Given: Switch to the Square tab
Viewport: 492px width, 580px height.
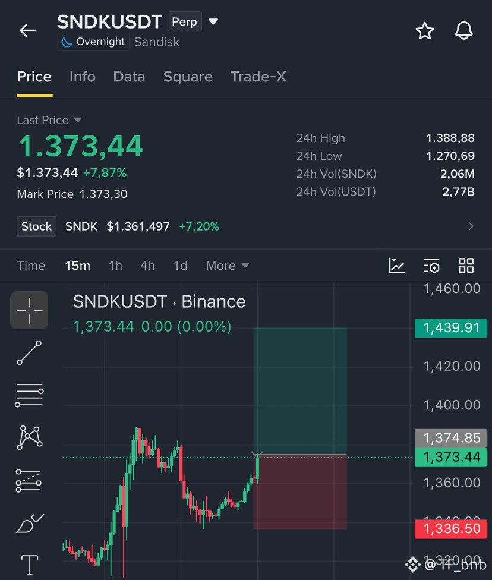Looking at the screenshot, I should click(188, 77).
